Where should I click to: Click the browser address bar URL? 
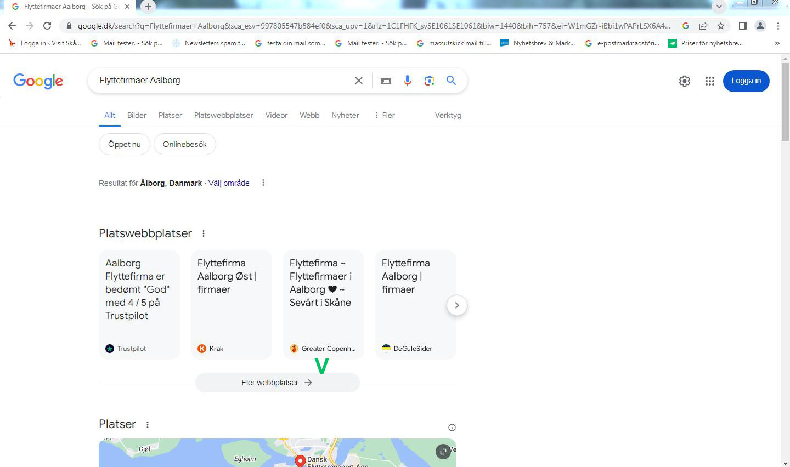(x=373, y=26)
